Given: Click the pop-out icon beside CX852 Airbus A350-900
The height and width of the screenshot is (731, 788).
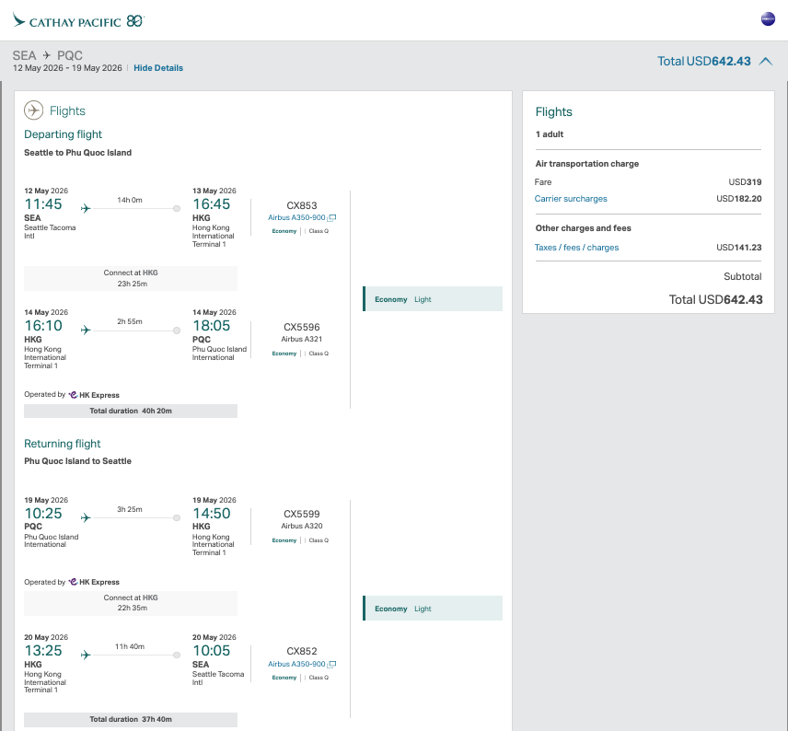Looking at the screenshot, I should pos(334,664).
